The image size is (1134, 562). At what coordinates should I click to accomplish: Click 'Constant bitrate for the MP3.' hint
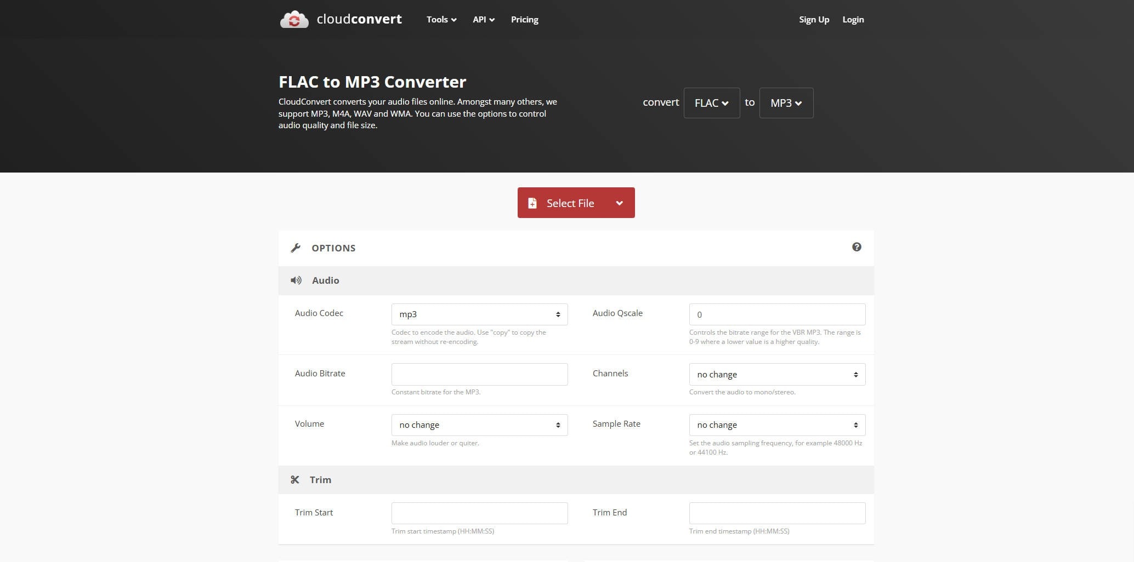(x=436, y=392)
